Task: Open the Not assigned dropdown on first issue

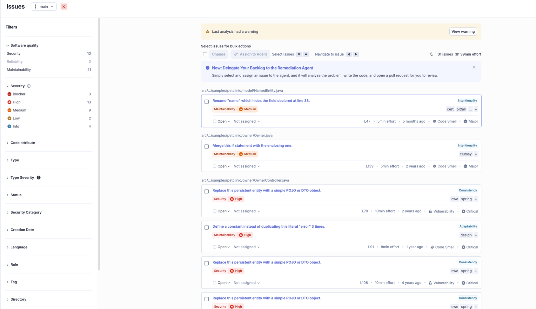Action: coord(247,121)
